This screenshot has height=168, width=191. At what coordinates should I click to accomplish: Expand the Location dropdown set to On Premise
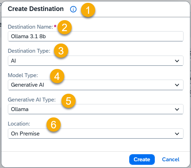[x=95, y=134]
